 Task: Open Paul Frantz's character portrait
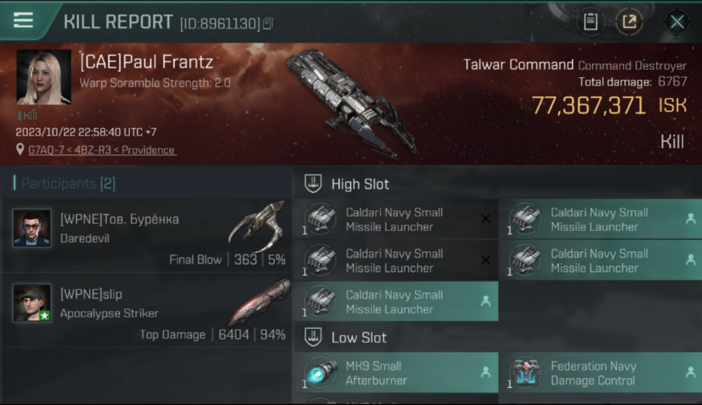tap(44, 77)
